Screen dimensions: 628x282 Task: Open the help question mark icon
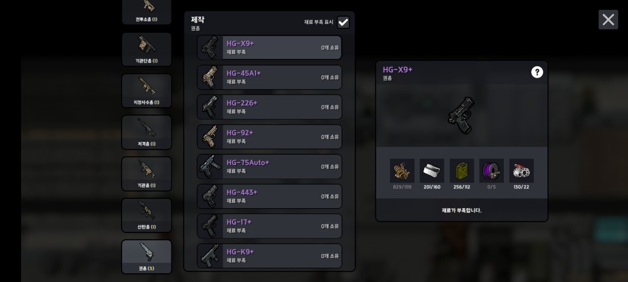[537, 72]
